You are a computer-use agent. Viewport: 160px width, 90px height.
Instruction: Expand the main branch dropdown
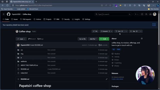(21, 39)
